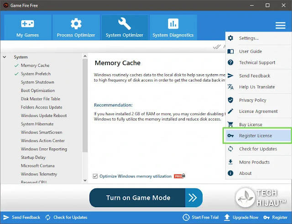
Task: Switch to Process Optimizer tab
Action: (x=76, y=27)
